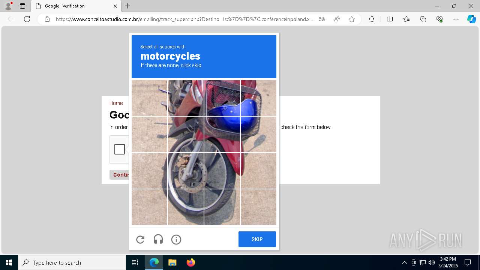
Task: Close the Google | Verification tab
Action: pos(115,6)
